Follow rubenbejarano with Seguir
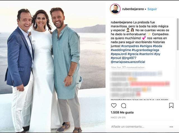This screenshot has width=179, height=133. coord(152,9)
